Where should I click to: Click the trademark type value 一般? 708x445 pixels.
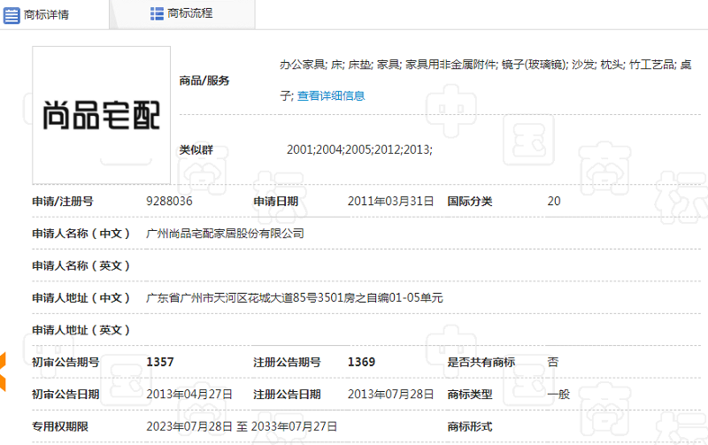tap(558, 395)
